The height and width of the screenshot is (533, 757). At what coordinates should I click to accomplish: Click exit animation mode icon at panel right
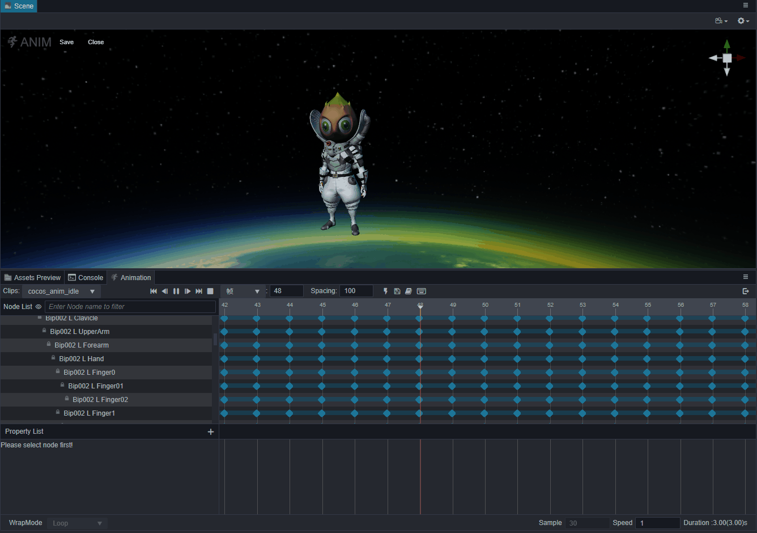(x=746, y=291)
